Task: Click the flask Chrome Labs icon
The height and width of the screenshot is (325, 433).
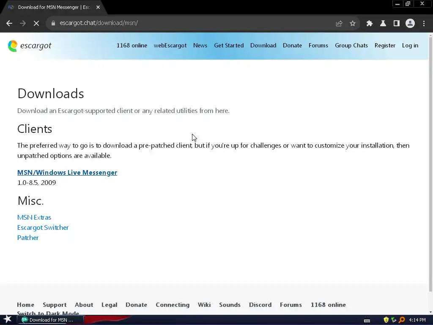Action: [383, 24]
